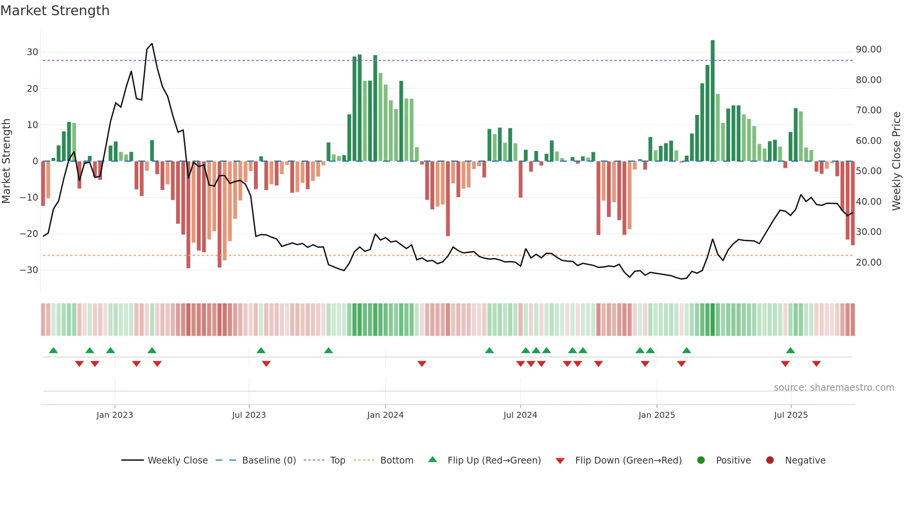Click the Jan 2024 x-axis label

pyautogui.click(x=385, y=415)
